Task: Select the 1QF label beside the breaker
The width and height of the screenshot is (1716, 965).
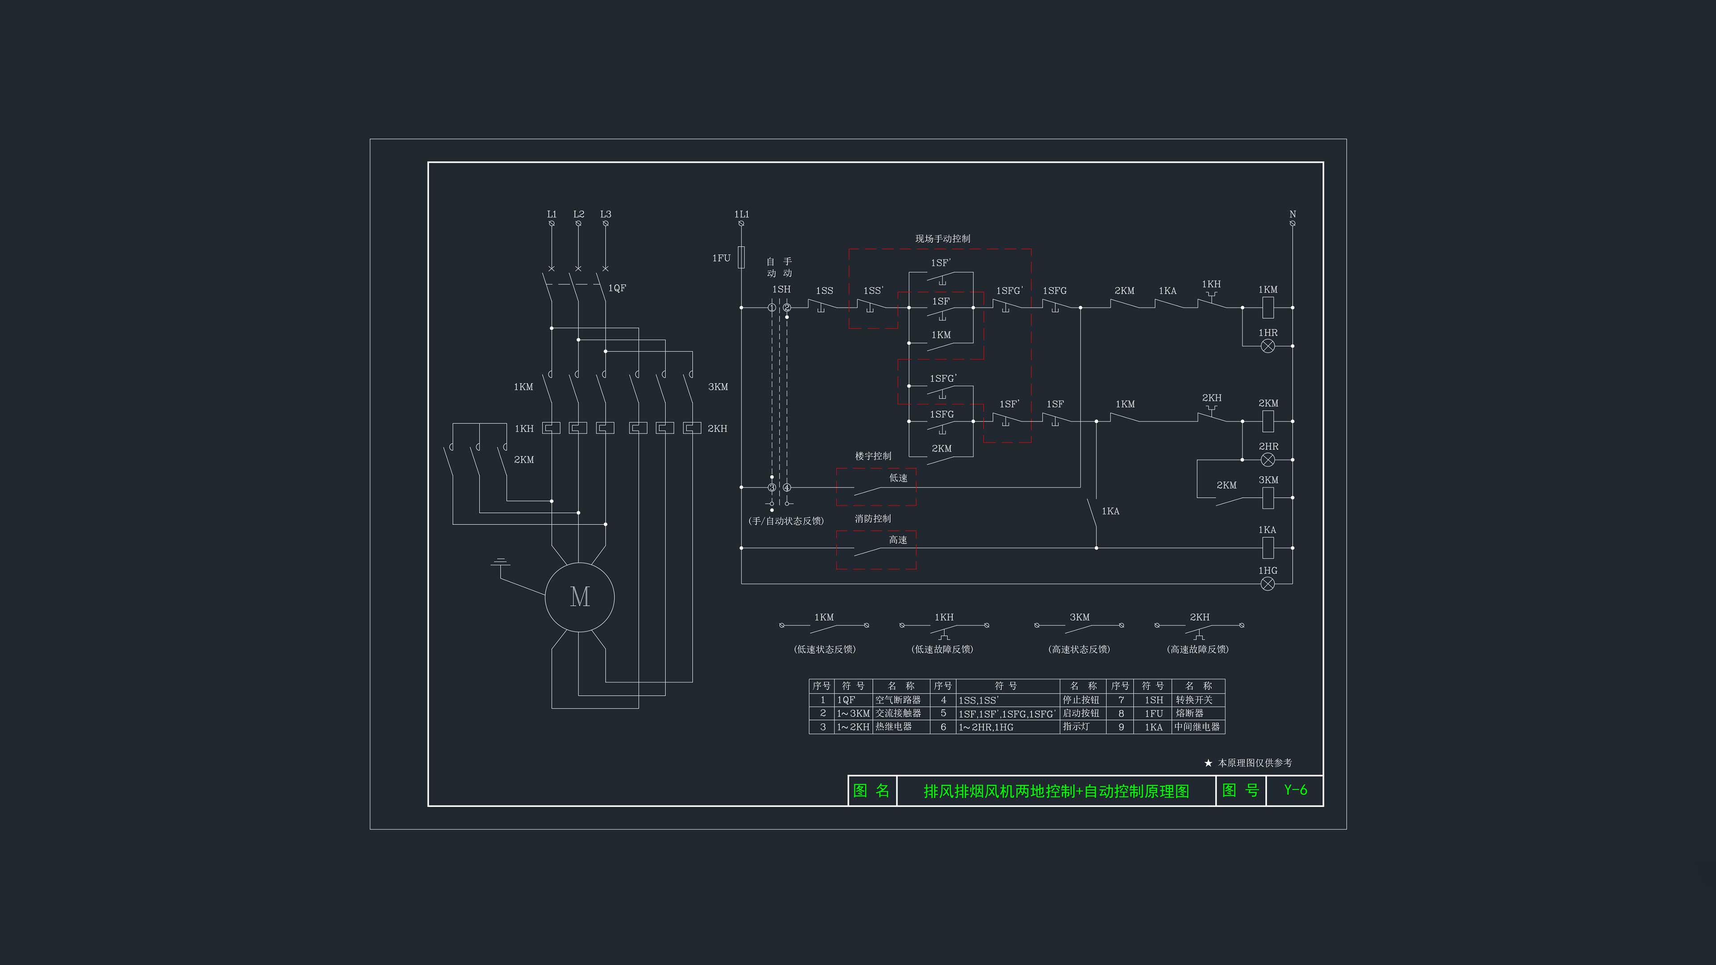Action: click(x=617, y=288)
